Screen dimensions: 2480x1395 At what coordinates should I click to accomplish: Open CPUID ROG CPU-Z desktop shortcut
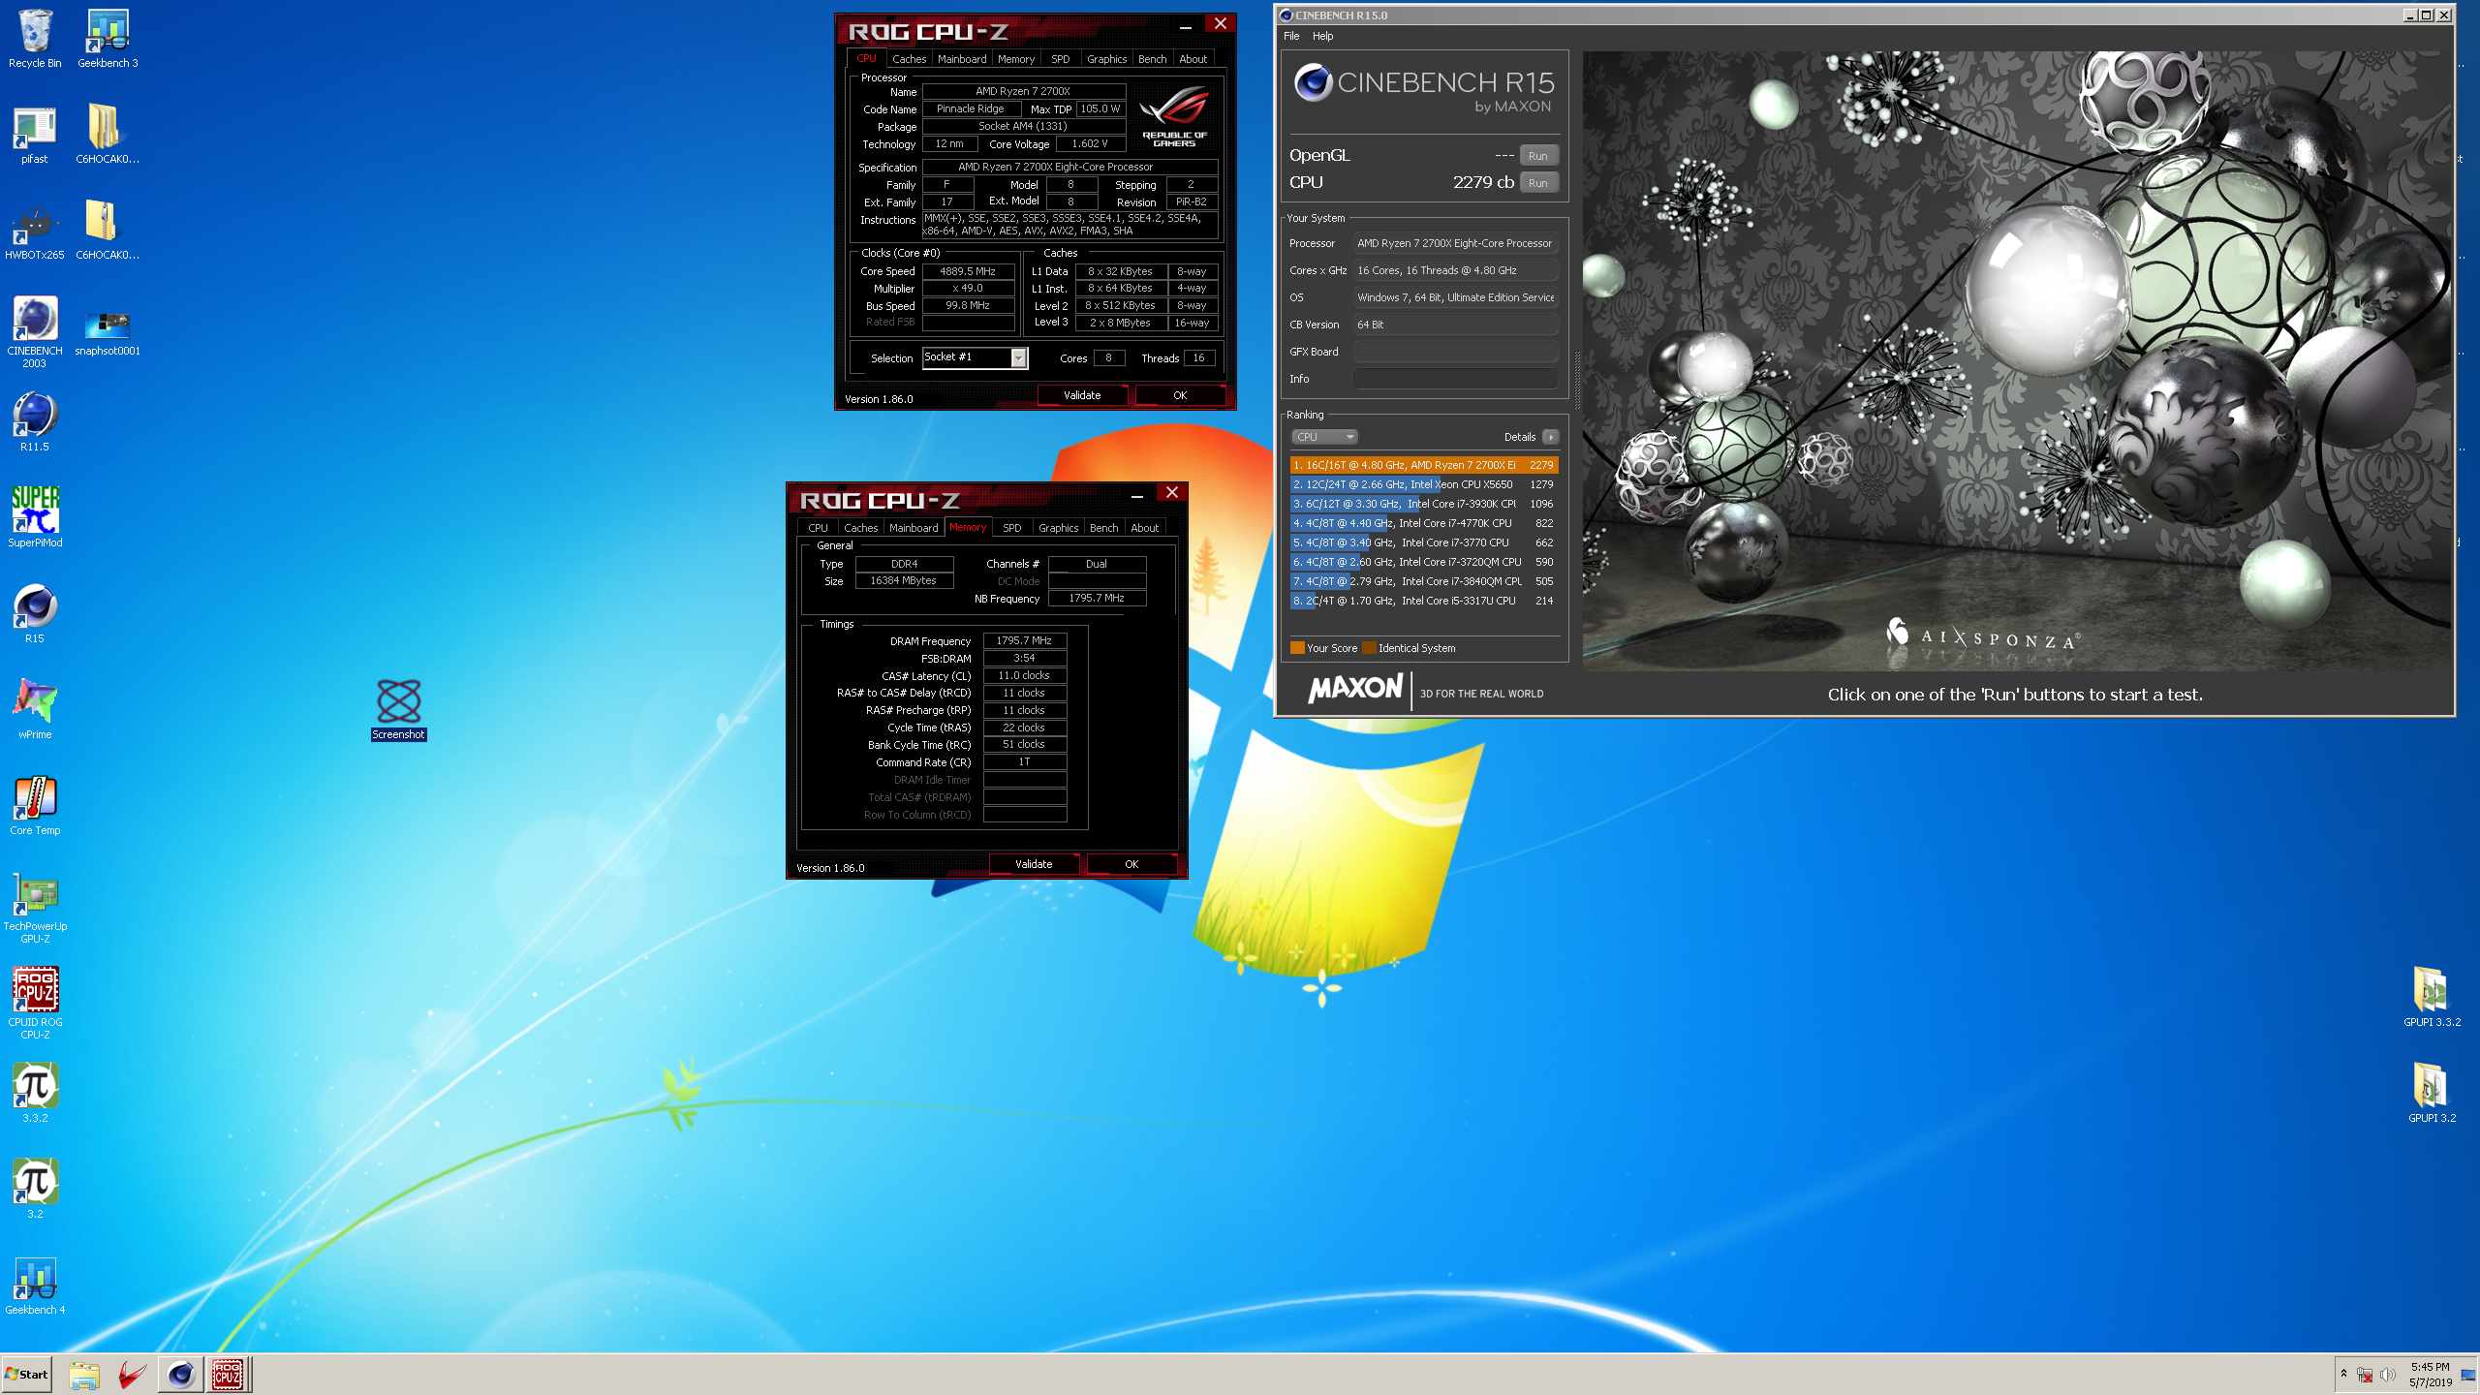click(35, 1004)
